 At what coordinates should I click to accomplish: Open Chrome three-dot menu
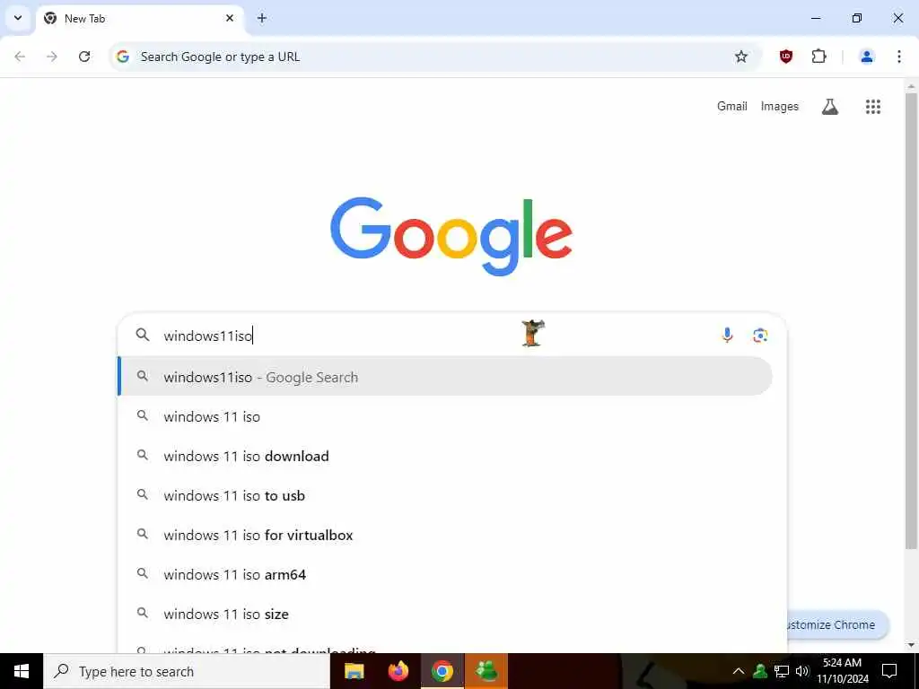coord(898,57)
